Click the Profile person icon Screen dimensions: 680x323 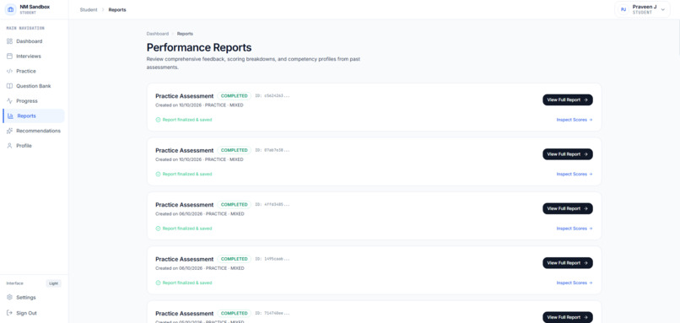[9, 146]
